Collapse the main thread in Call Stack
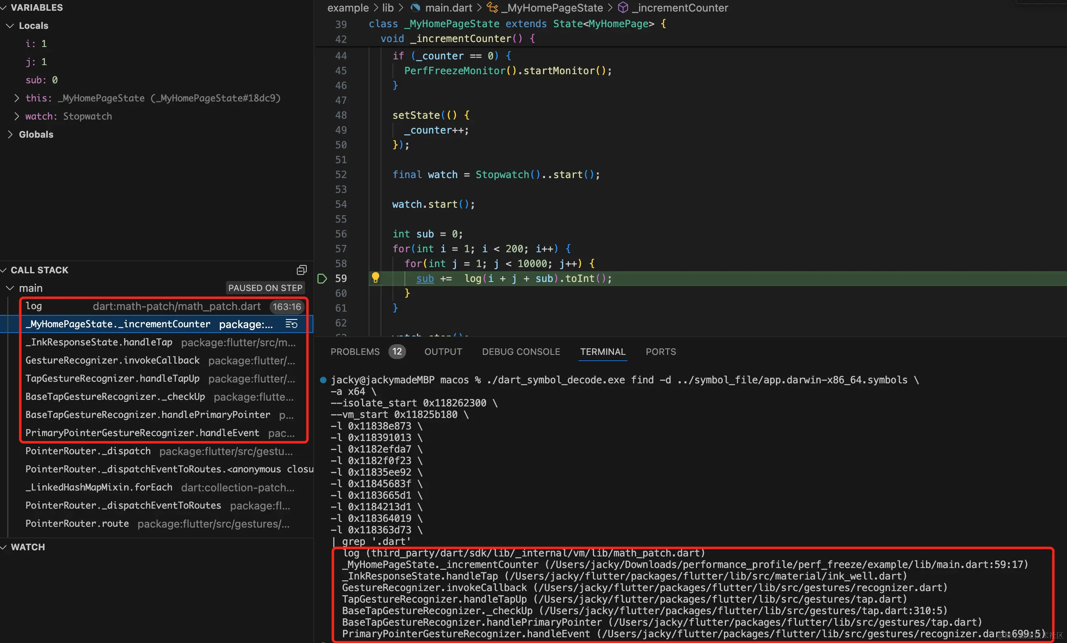Viewport: 1067px width, 643px height. point(10,288)
